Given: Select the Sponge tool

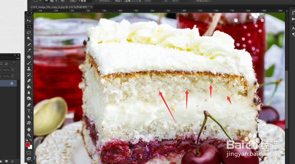Looking at the screenshot, I should point(29,99).
